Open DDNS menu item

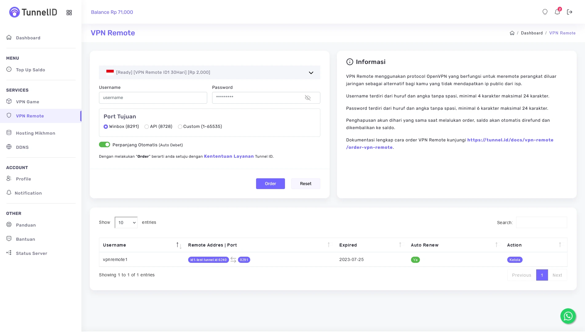point(22,147)
